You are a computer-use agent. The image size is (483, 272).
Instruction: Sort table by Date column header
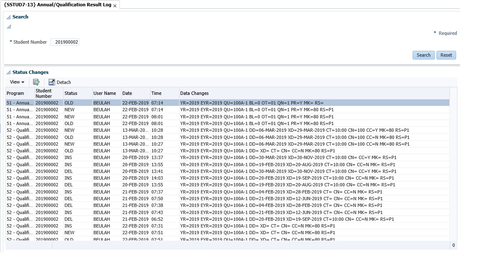tap(127, 93)
